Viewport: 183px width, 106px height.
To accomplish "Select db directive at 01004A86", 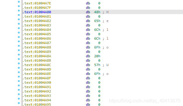I will [x=88, y=38].
